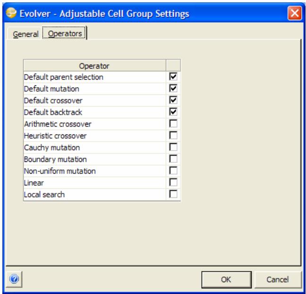Enable the Local search operator

(x=173, y=194)
